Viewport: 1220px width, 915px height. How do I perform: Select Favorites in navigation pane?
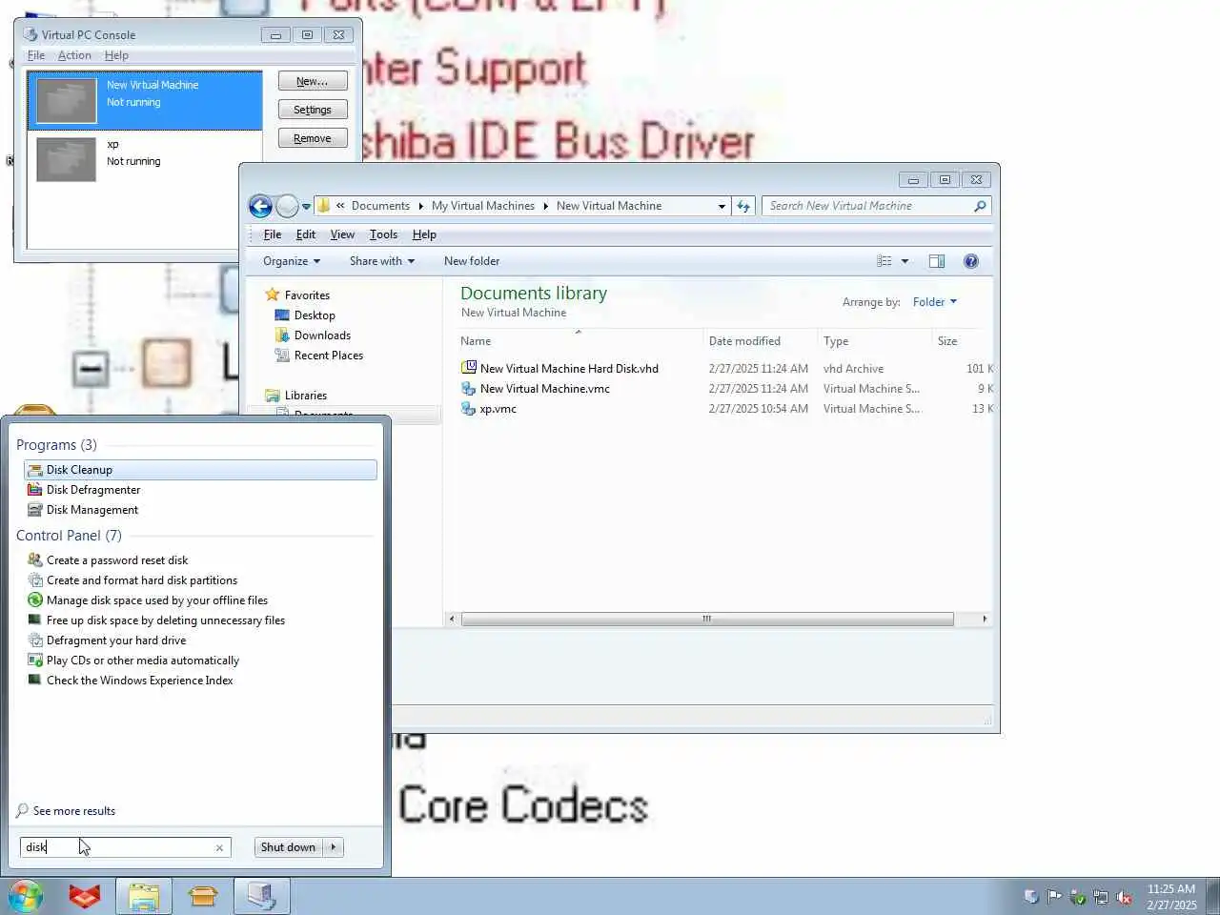[307, 295]
